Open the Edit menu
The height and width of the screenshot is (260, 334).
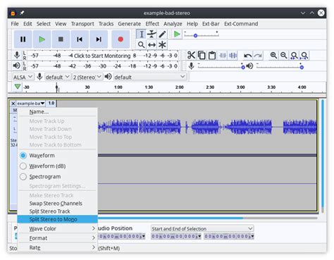point(27,24)
